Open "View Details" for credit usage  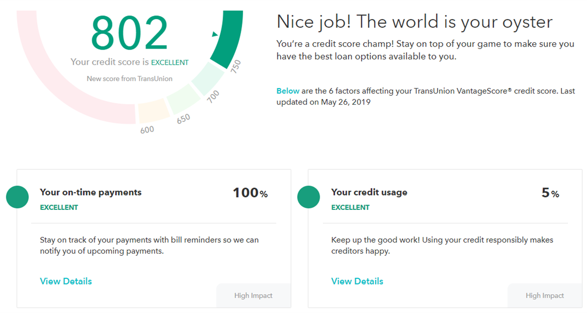pyautogui.click(x=357, y=281)
